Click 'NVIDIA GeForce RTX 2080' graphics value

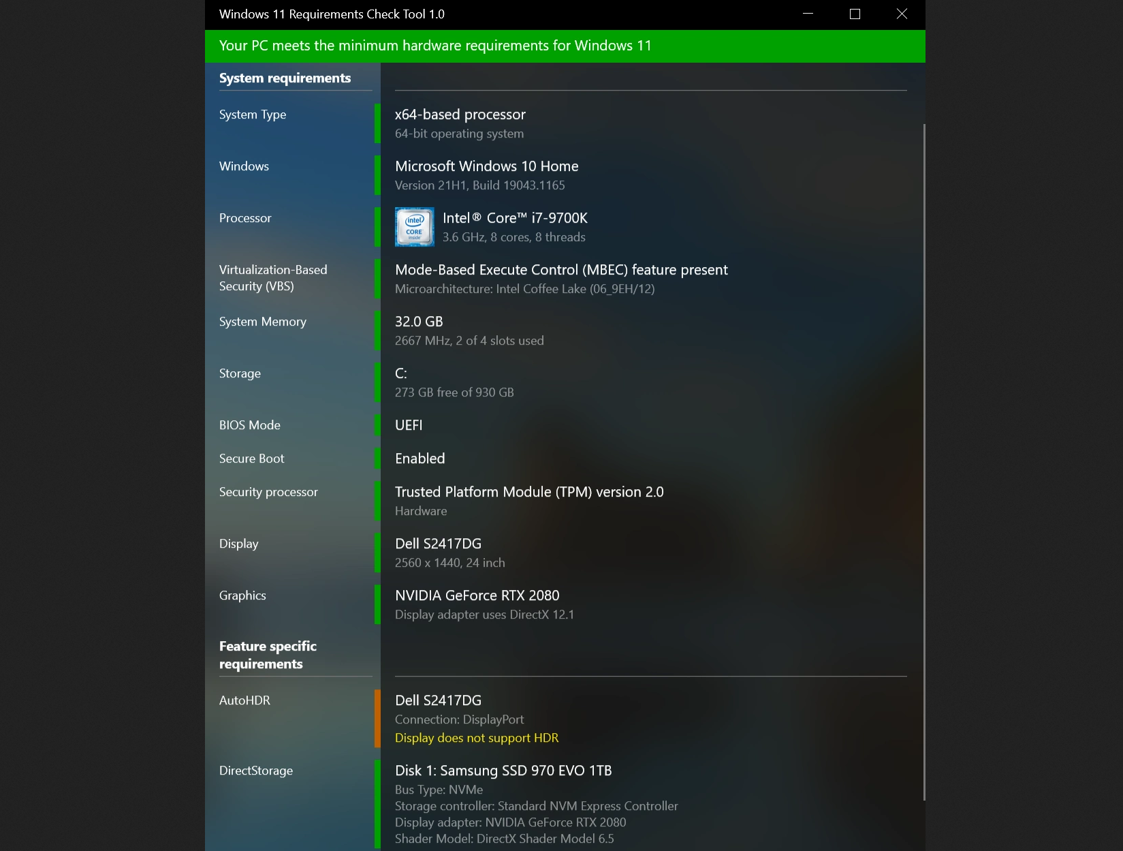click(477, 595)
